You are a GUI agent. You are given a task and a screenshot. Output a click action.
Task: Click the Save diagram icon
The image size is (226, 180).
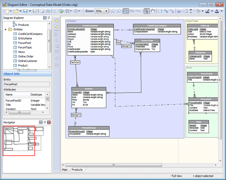[x=25, y=11]
